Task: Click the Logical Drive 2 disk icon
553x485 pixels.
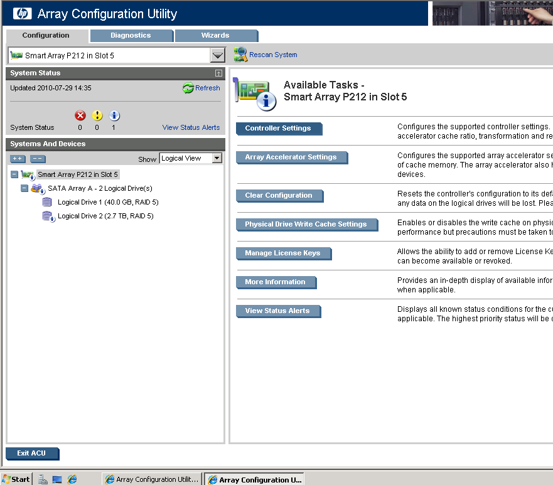Action: [x=48, y=216]
